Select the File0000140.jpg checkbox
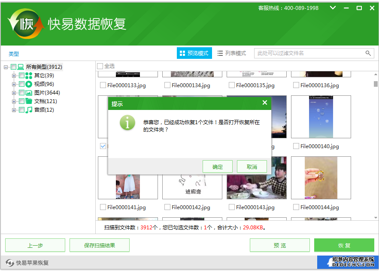This screenshot has width=379, height=271. [296, 146]
